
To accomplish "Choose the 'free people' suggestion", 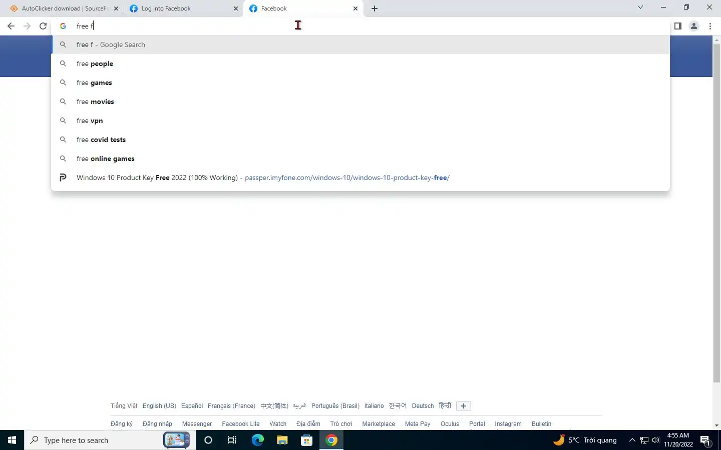I will [360, 63].
